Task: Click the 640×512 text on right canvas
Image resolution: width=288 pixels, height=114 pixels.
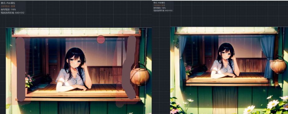Action: tap(169, 11)
